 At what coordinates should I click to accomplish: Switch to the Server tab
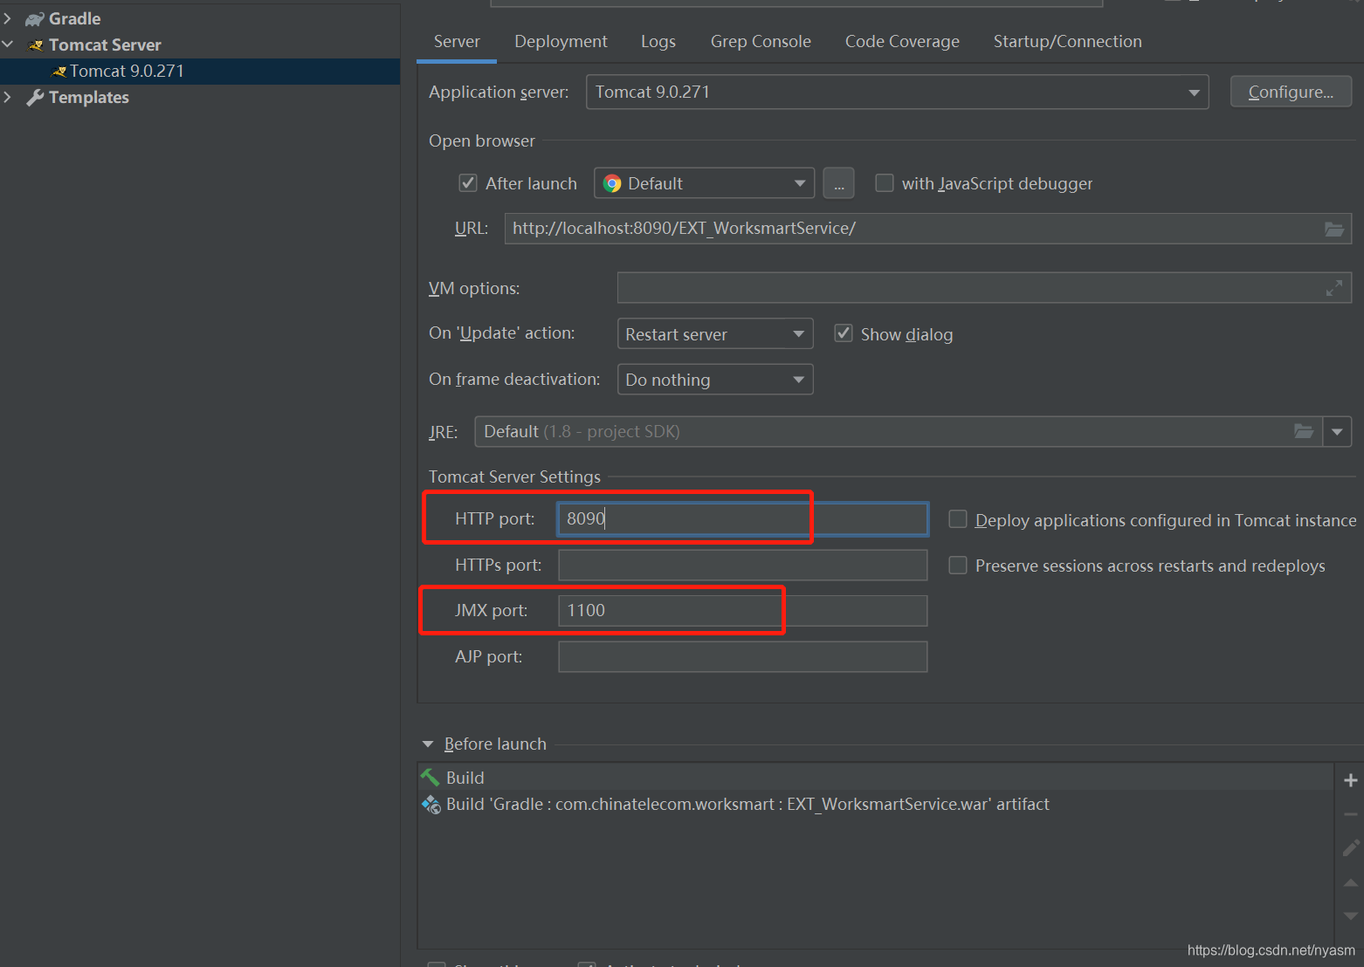(457, 41)
